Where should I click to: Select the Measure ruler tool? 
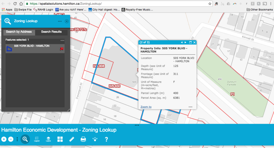coord(72,139)
